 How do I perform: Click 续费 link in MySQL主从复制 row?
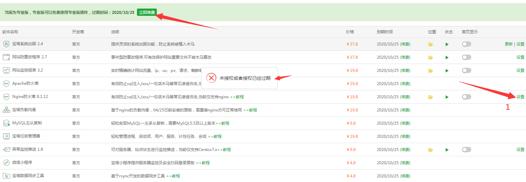pos(405,123)
